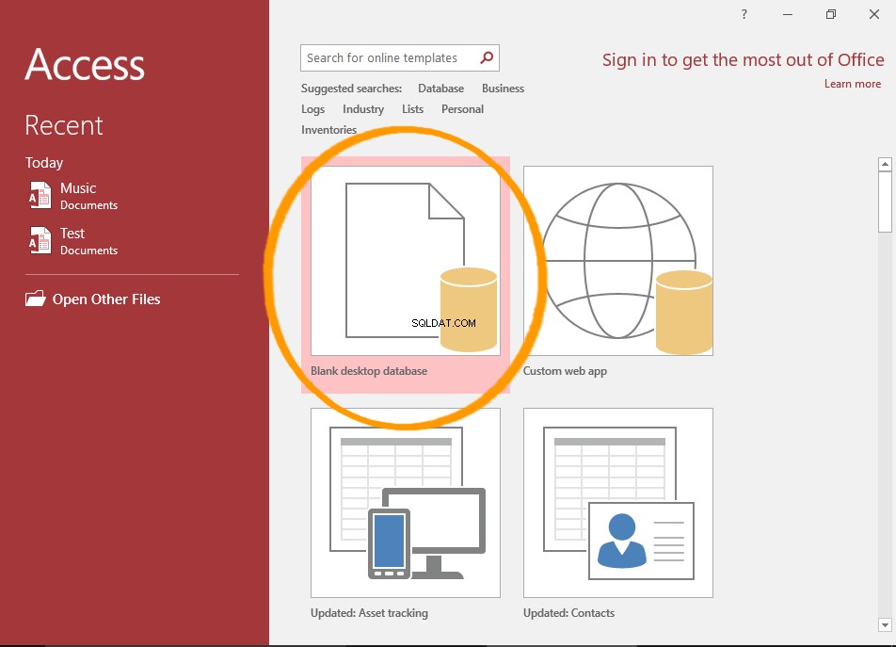Minimize the Access window

pyautogui.click(x=788, y=14)
